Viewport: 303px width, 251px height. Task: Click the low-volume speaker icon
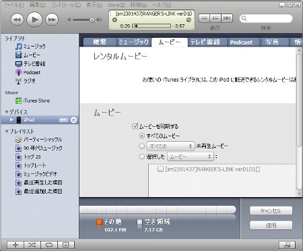pyautogui.click(x=69, y=20)
